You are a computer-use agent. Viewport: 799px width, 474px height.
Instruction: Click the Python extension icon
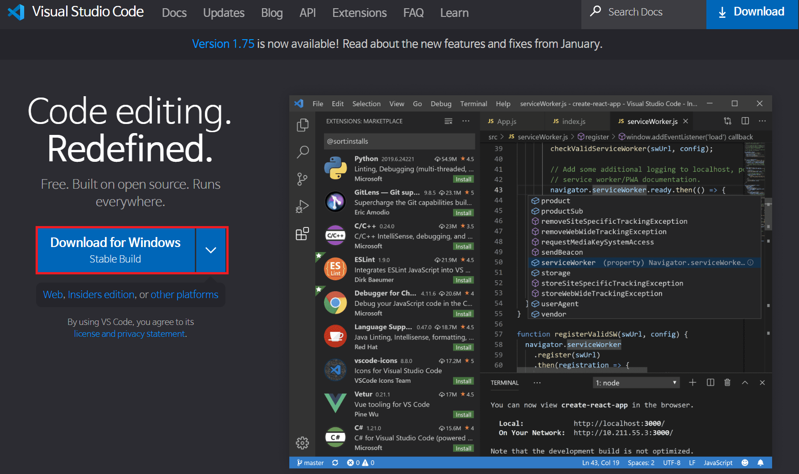click(x=335, y=168)
